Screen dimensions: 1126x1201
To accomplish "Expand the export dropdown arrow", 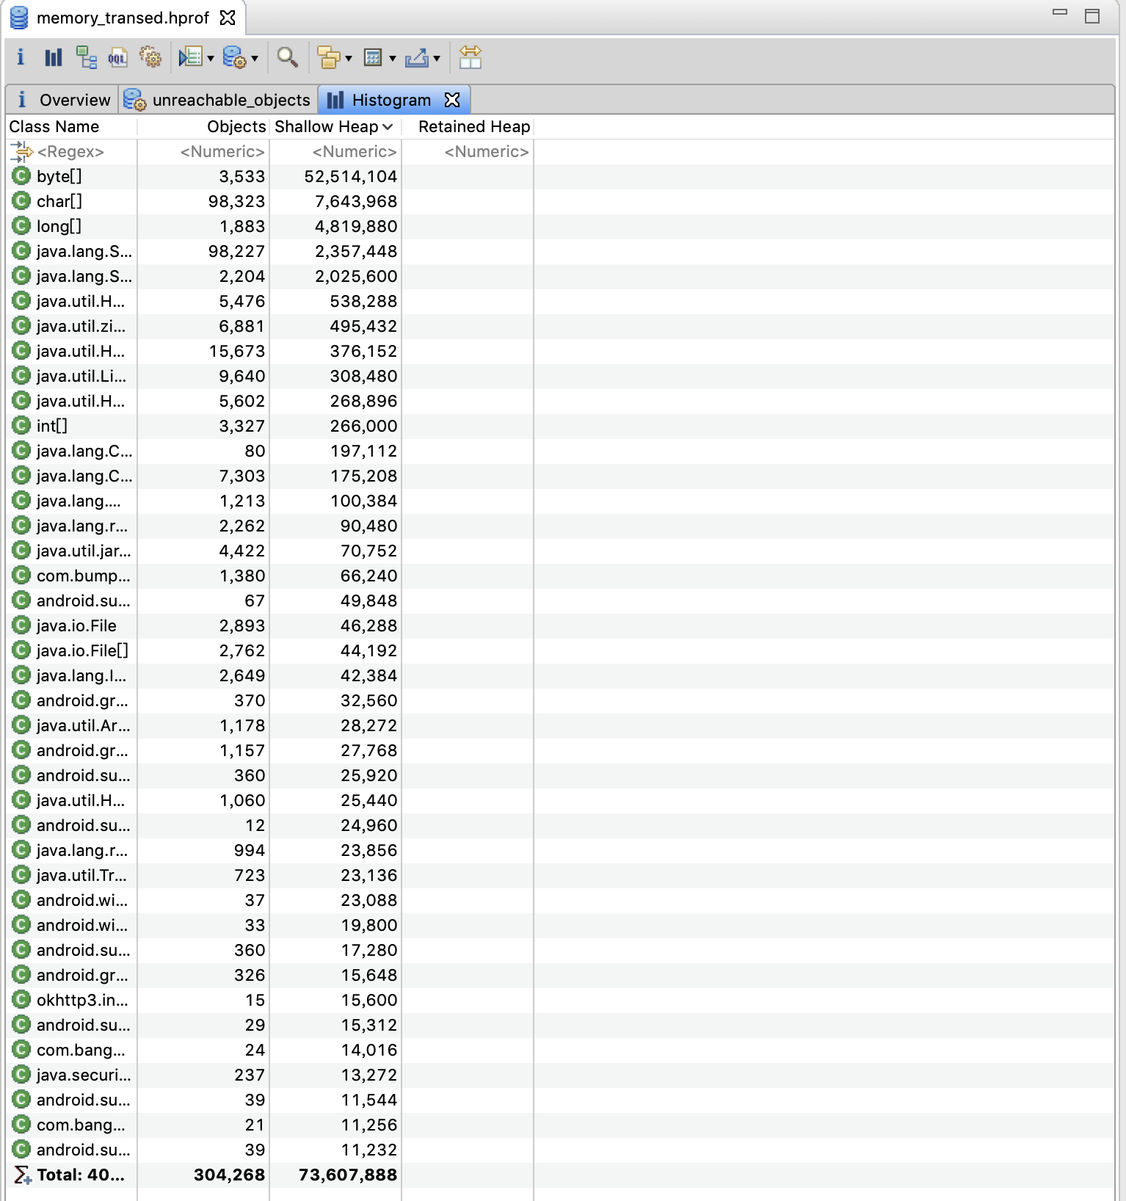I will 437,59.
